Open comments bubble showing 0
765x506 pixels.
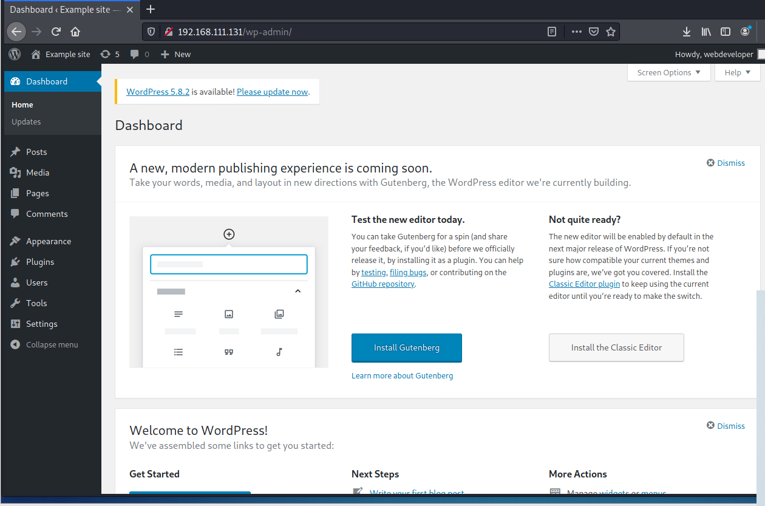[x=140, y=54]
